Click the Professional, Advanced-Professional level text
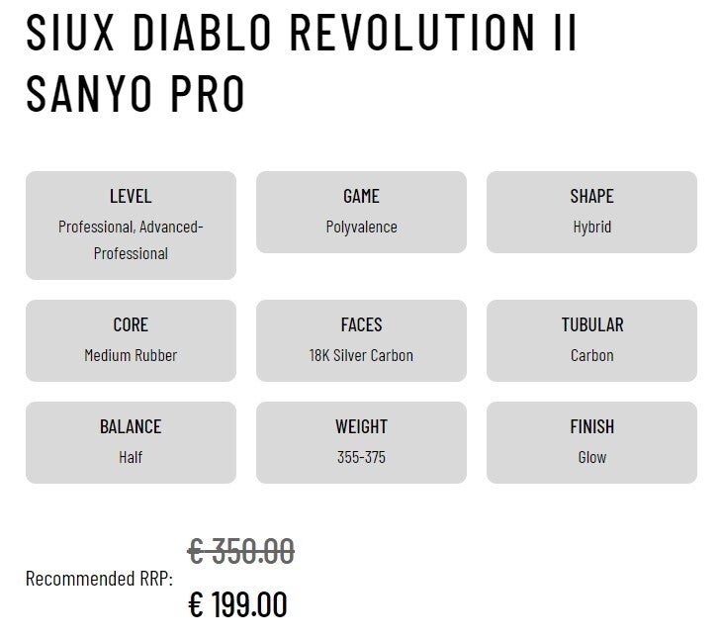Viewport: 721px width, 639px height. [131, 239]
